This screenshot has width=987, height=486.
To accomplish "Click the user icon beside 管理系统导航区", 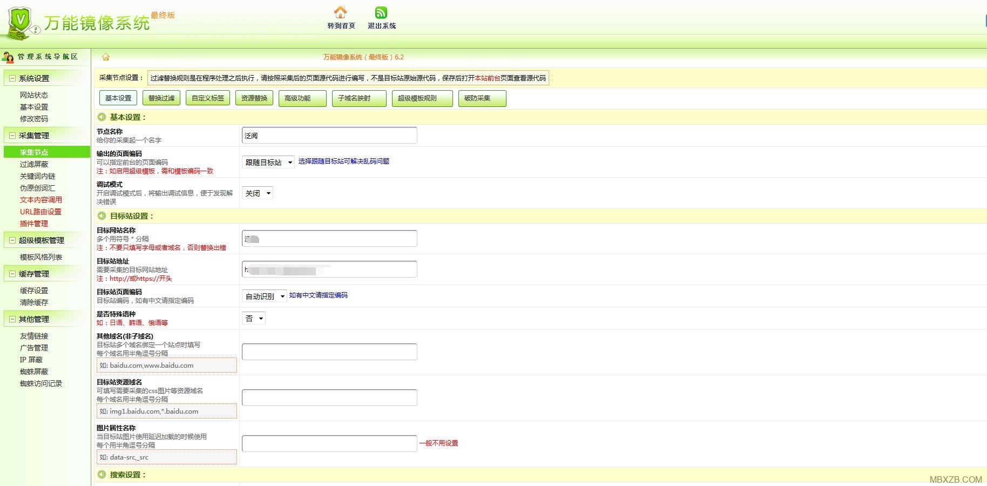I will (8, 57).
